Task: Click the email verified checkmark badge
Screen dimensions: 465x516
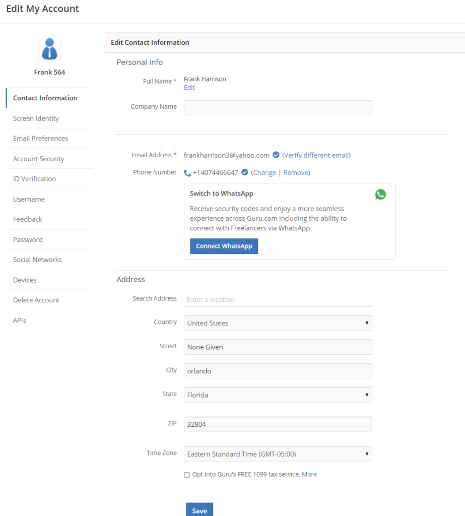Action: click(276, 155)
